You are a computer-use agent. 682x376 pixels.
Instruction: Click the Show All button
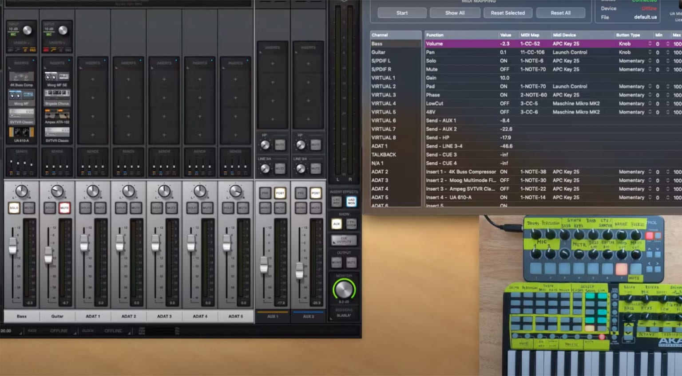(455, 13)
